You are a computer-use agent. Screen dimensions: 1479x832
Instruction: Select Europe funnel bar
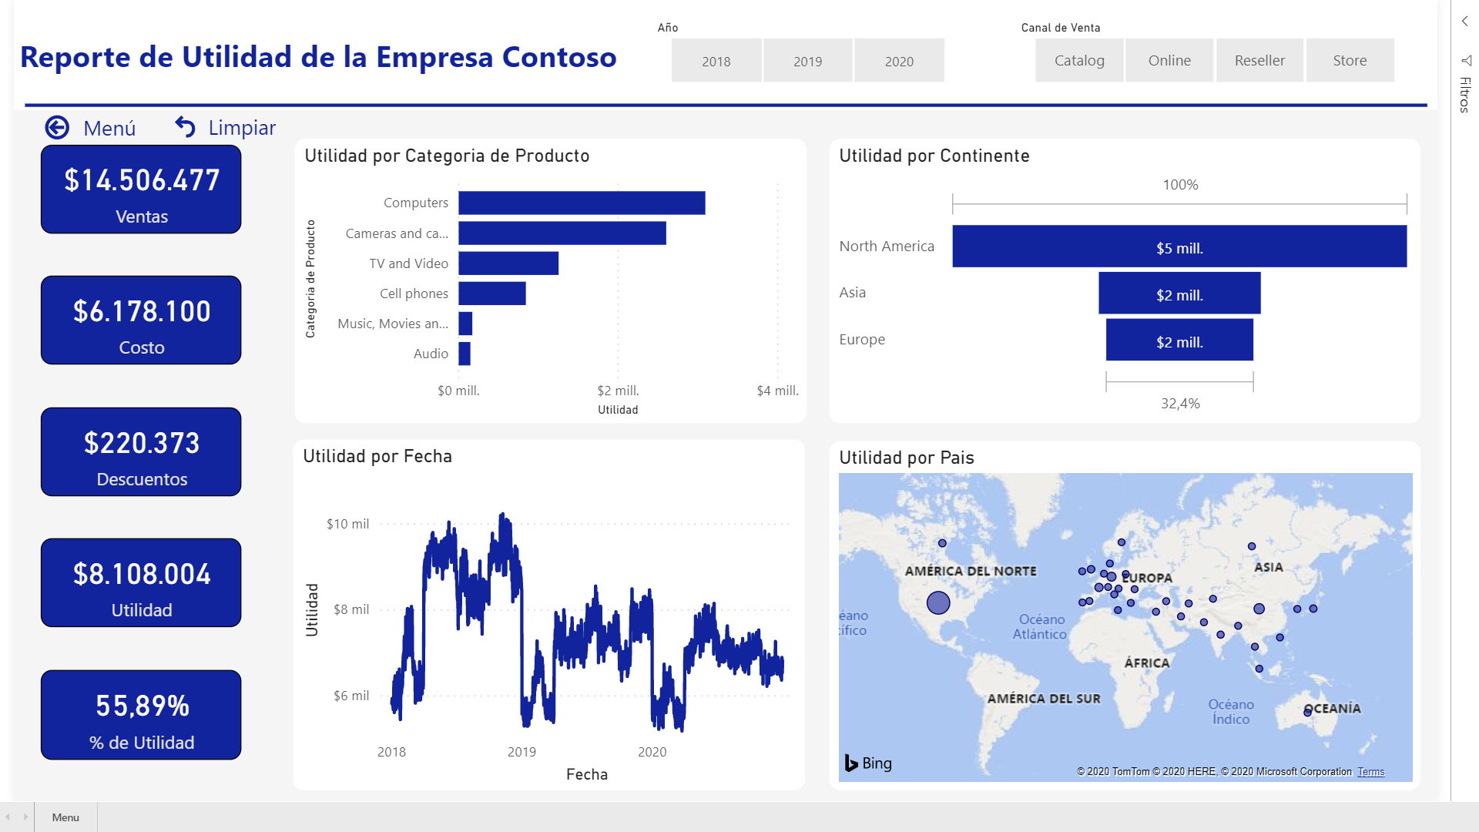[x=1179, y=340]
